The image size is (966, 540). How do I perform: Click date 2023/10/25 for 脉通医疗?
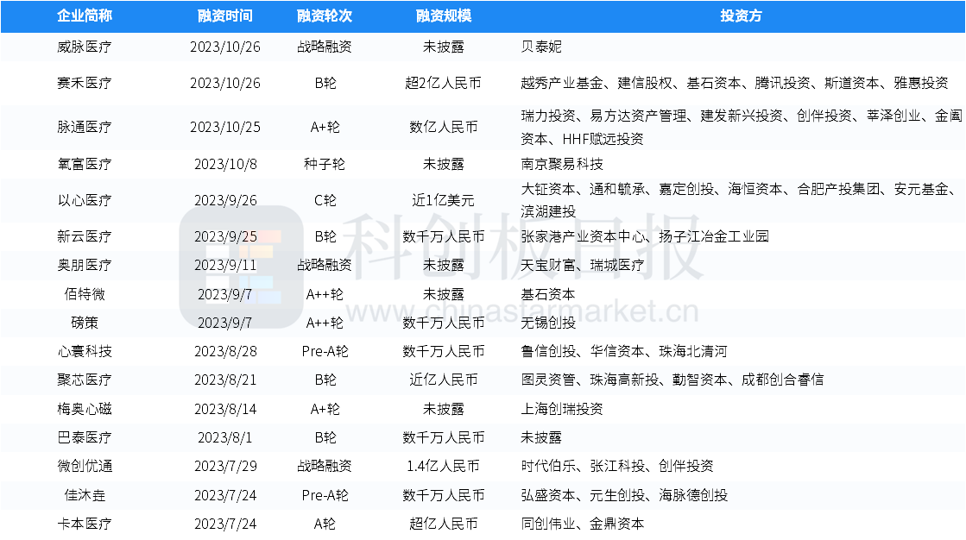click(225, 128)
